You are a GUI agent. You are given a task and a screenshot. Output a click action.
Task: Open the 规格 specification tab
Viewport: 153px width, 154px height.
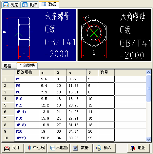pyautogui.click(x=9, y=66)
